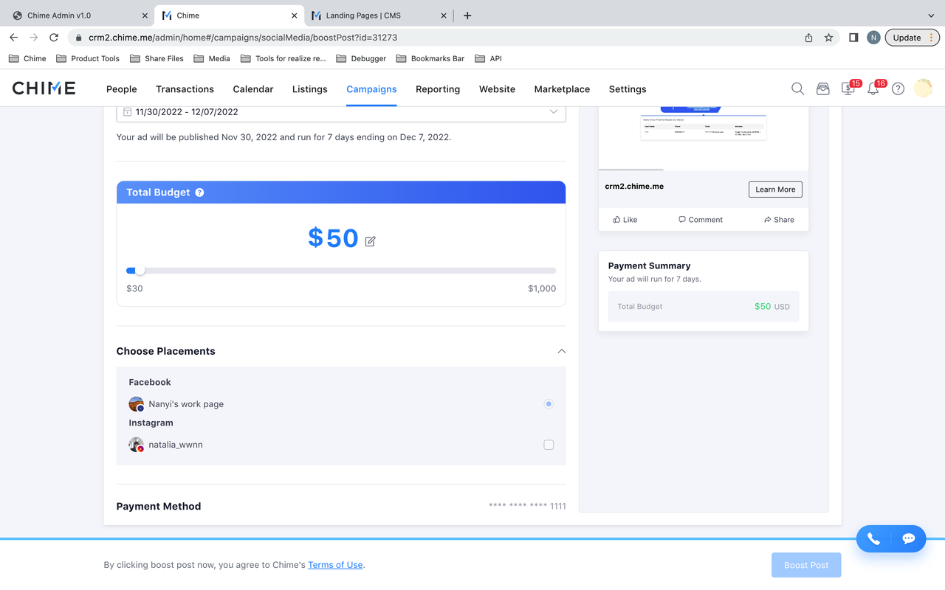This screenshot has width=945, height=590.
Task: Click the browser share icon
Action: [x=808, y=38]
